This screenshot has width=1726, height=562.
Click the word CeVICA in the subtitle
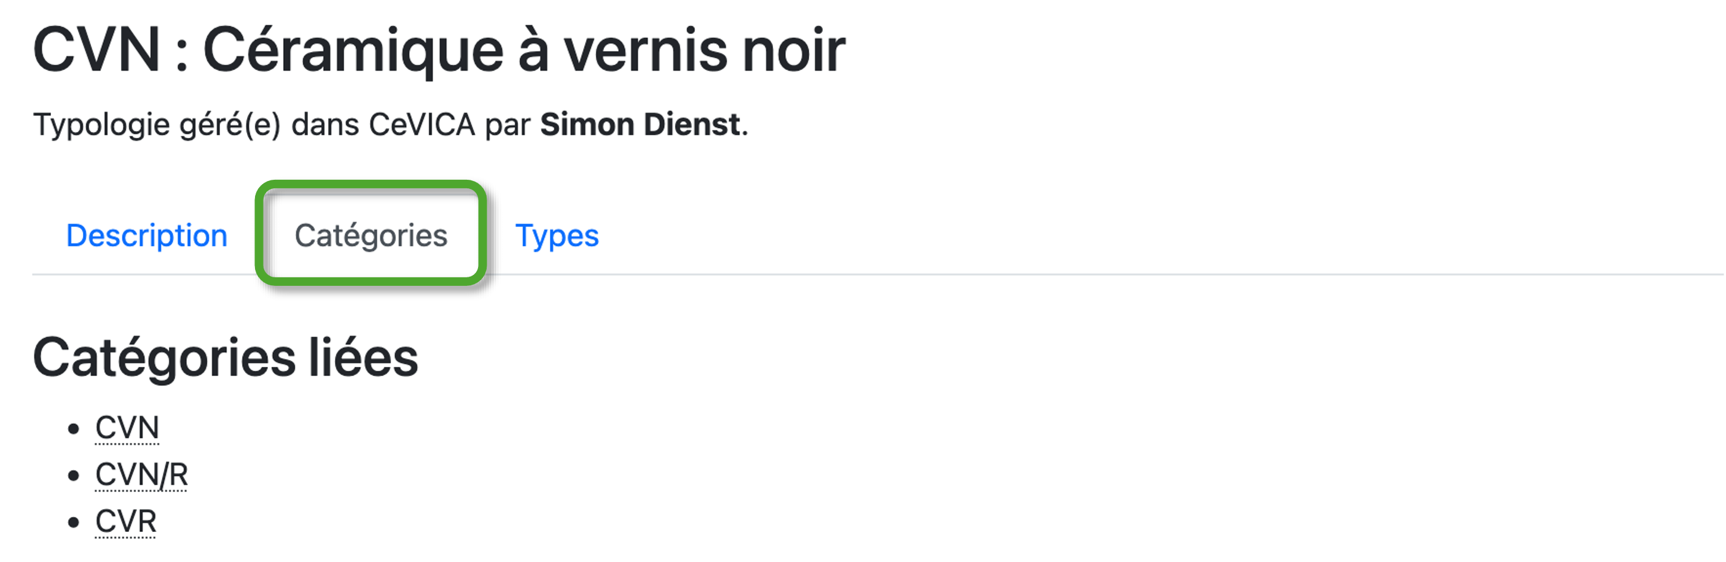click(422, 125)
